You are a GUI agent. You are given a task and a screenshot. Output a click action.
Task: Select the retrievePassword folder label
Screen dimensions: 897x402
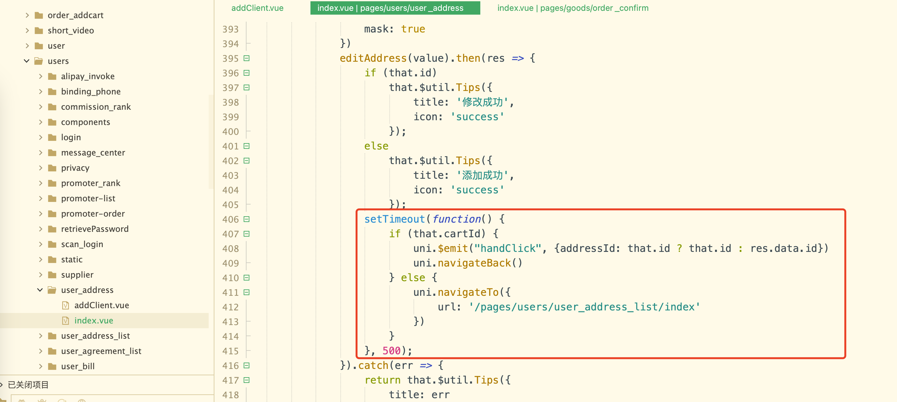coord(95,229)
